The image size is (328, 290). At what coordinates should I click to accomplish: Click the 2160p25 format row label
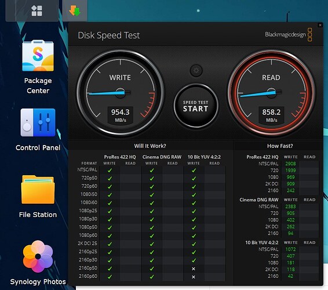pyautogui.click(x=88, y=252)
